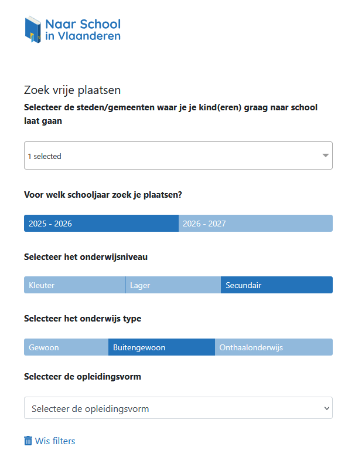Click the arrow of the cities multiselect
Viewport: 355px width, 460px height.
coord(325,156)
